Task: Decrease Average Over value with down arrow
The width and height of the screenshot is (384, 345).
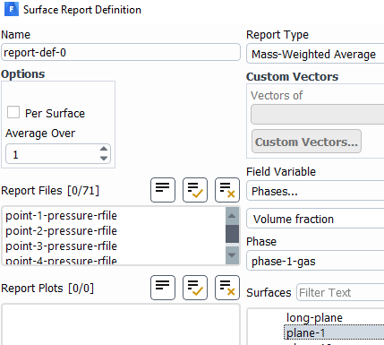Action: tap(104, 159)
